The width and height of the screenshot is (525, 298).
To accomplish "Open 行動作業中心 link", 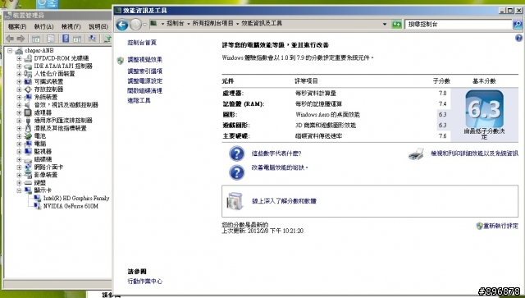I will pos(144,282).
